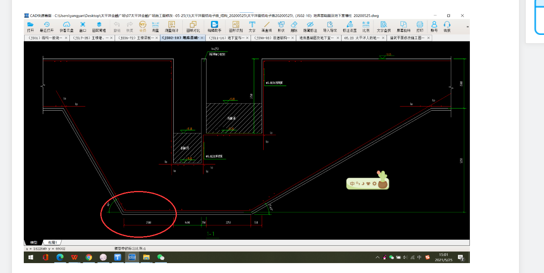Expand the system tray hidden icons
The image size is (544, 273).
point(378,258)
